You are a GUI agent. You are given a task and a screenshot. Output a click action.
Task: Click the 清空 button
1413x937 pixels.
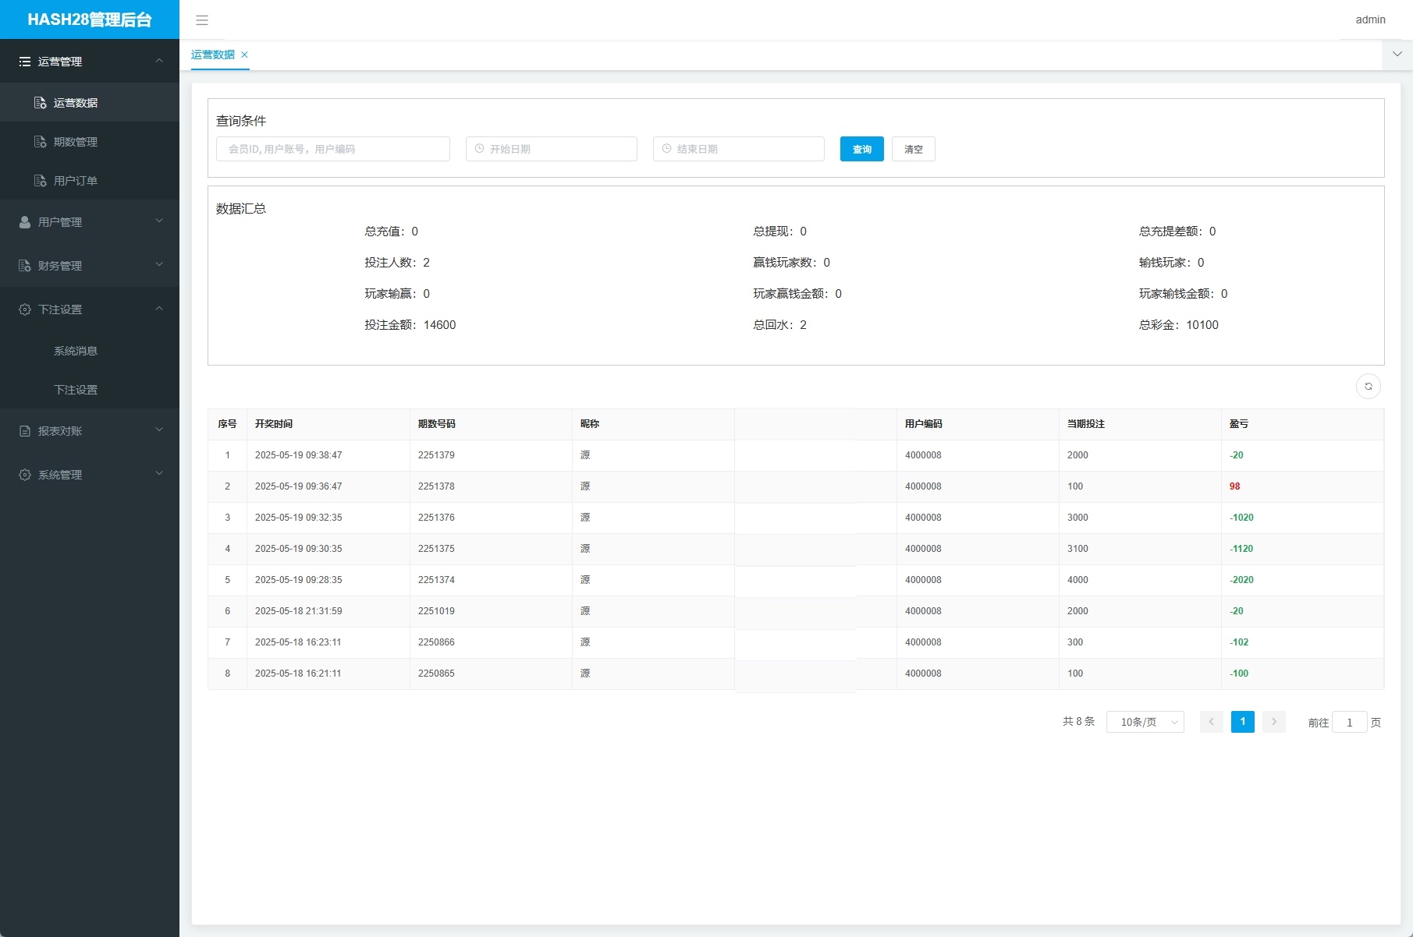pos(913,149)
